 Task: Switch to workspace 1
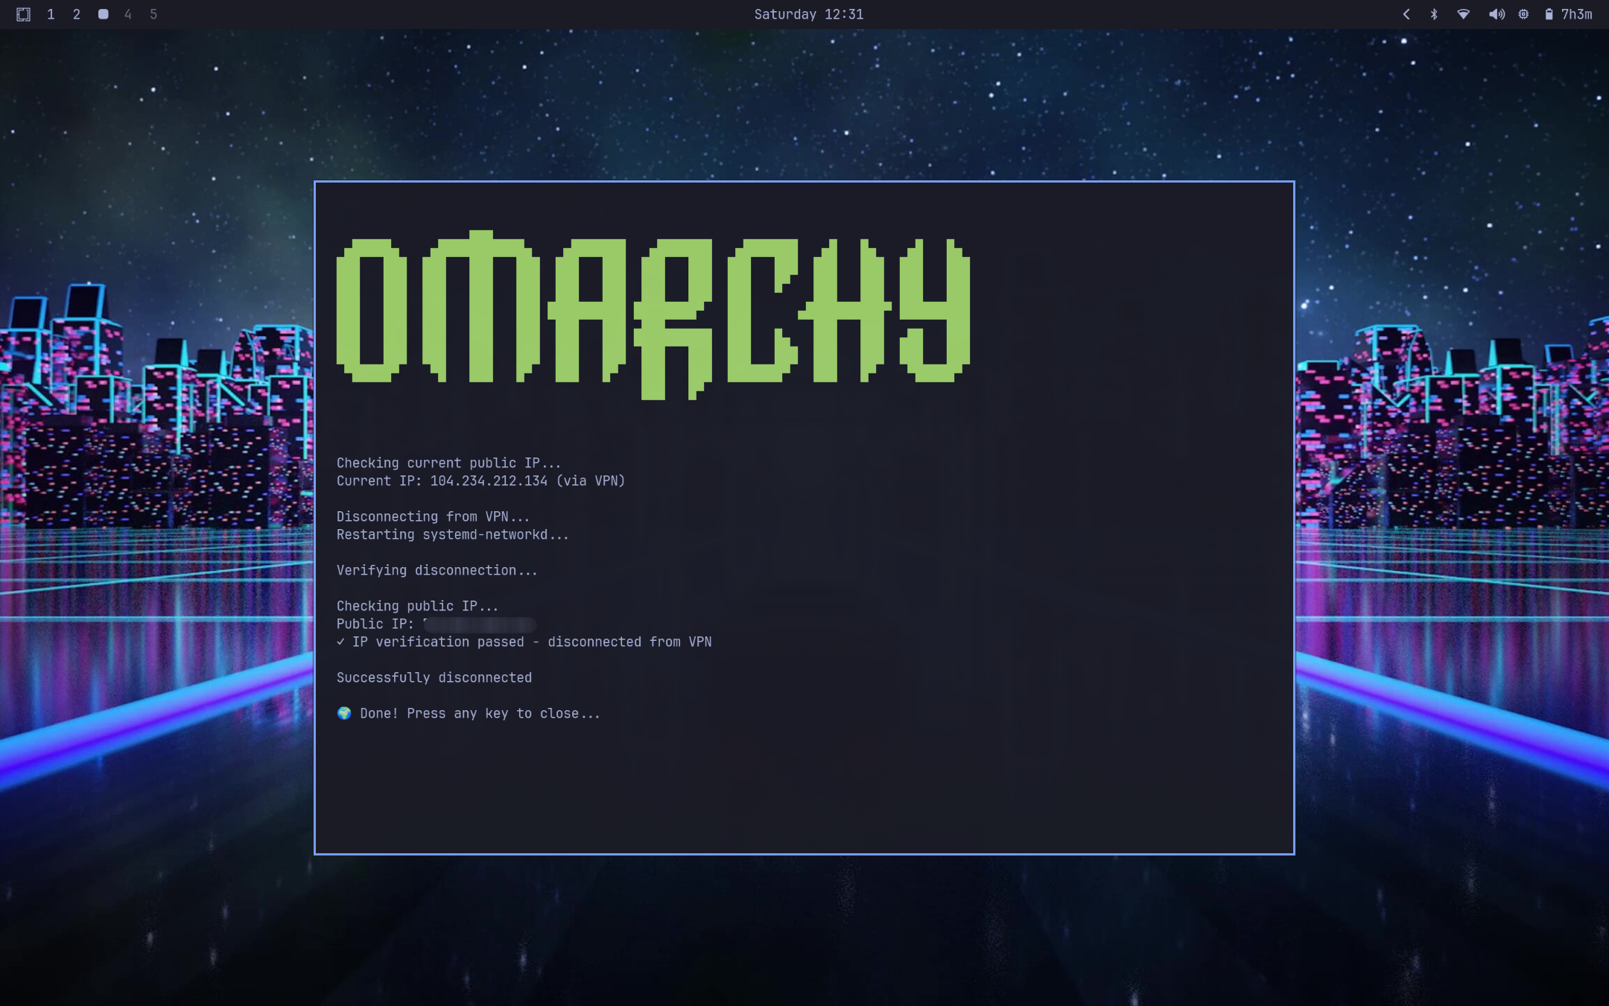(51, 14)
